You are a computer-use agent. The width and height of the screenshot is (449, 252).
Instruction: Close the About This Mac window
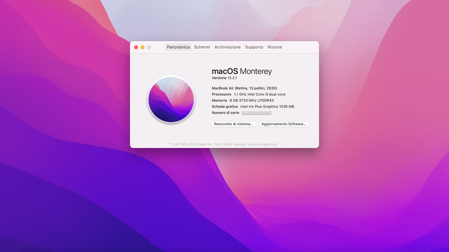coord(136,47)
